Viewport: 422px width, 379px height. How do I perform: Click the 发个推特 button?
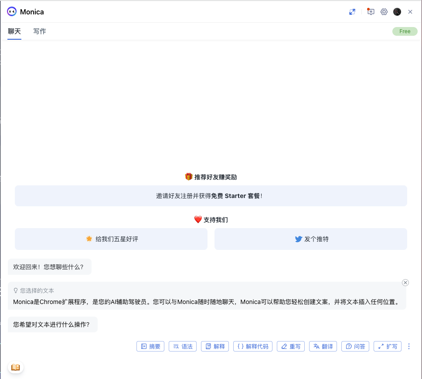tap(310, 239)
